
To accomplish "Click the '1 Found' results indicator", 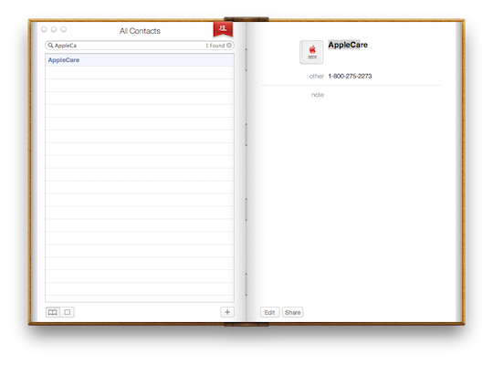I will [215, 46].
